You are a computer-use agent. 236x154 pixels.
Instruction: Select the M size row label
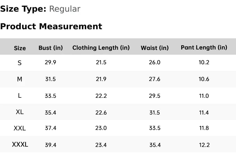[20, 79]
